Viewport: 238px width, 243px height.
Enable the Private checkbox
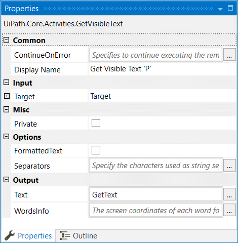tap(96, 123)
